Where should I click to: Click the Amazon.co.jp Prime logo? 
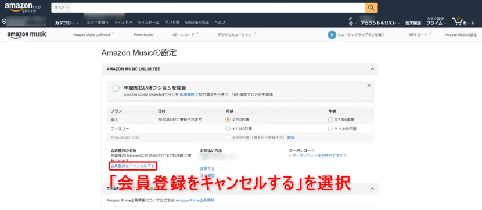click(x=23, y=8)
